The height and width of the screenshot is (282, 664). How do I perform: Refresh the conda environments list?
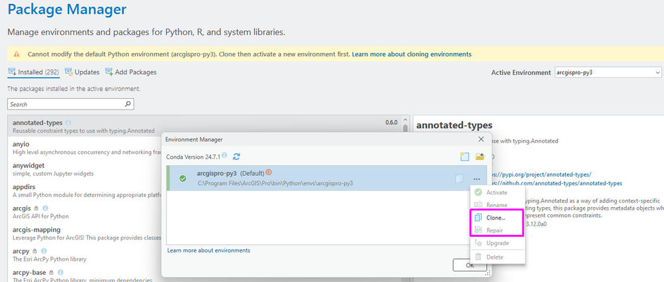click(236, 157)
